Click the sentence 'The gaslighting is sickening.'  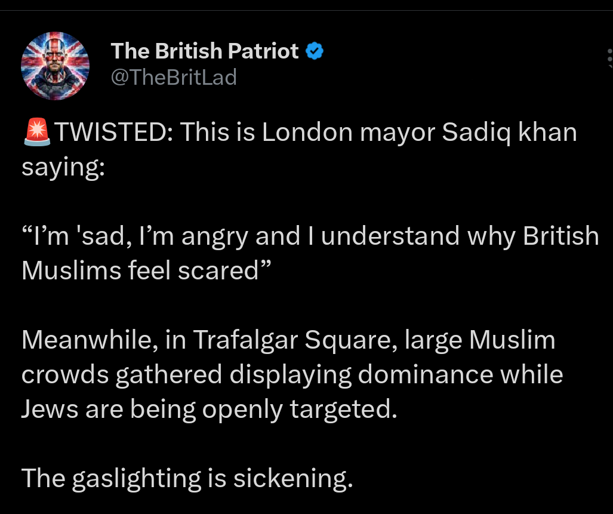pyautogui.click(x=187, y=478)
